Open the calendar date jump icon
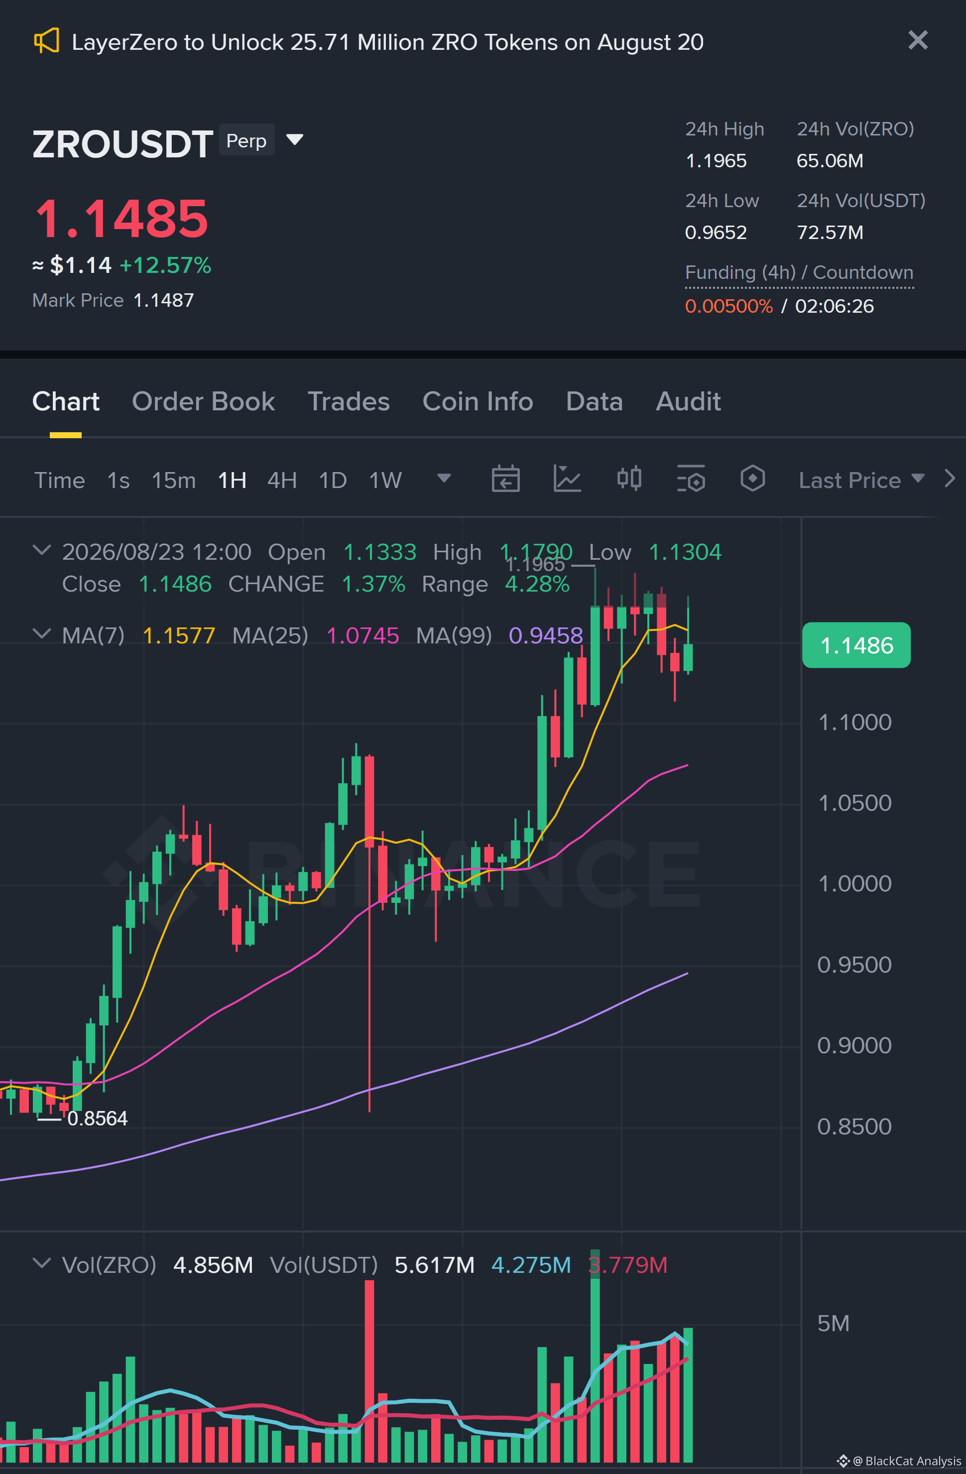The height and width of the screenshot is (1474, 966). (x=505, y=479)
